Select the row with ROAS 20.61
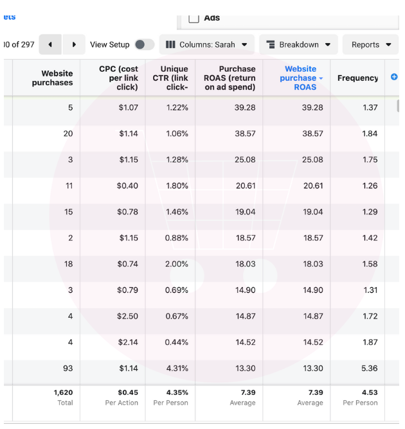Viewport: 405px width, 429px height. tap(201, 186)
